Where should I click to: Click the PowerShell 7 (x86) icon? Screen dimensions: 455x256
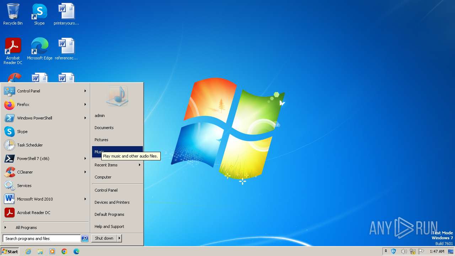tap(9, 159)
